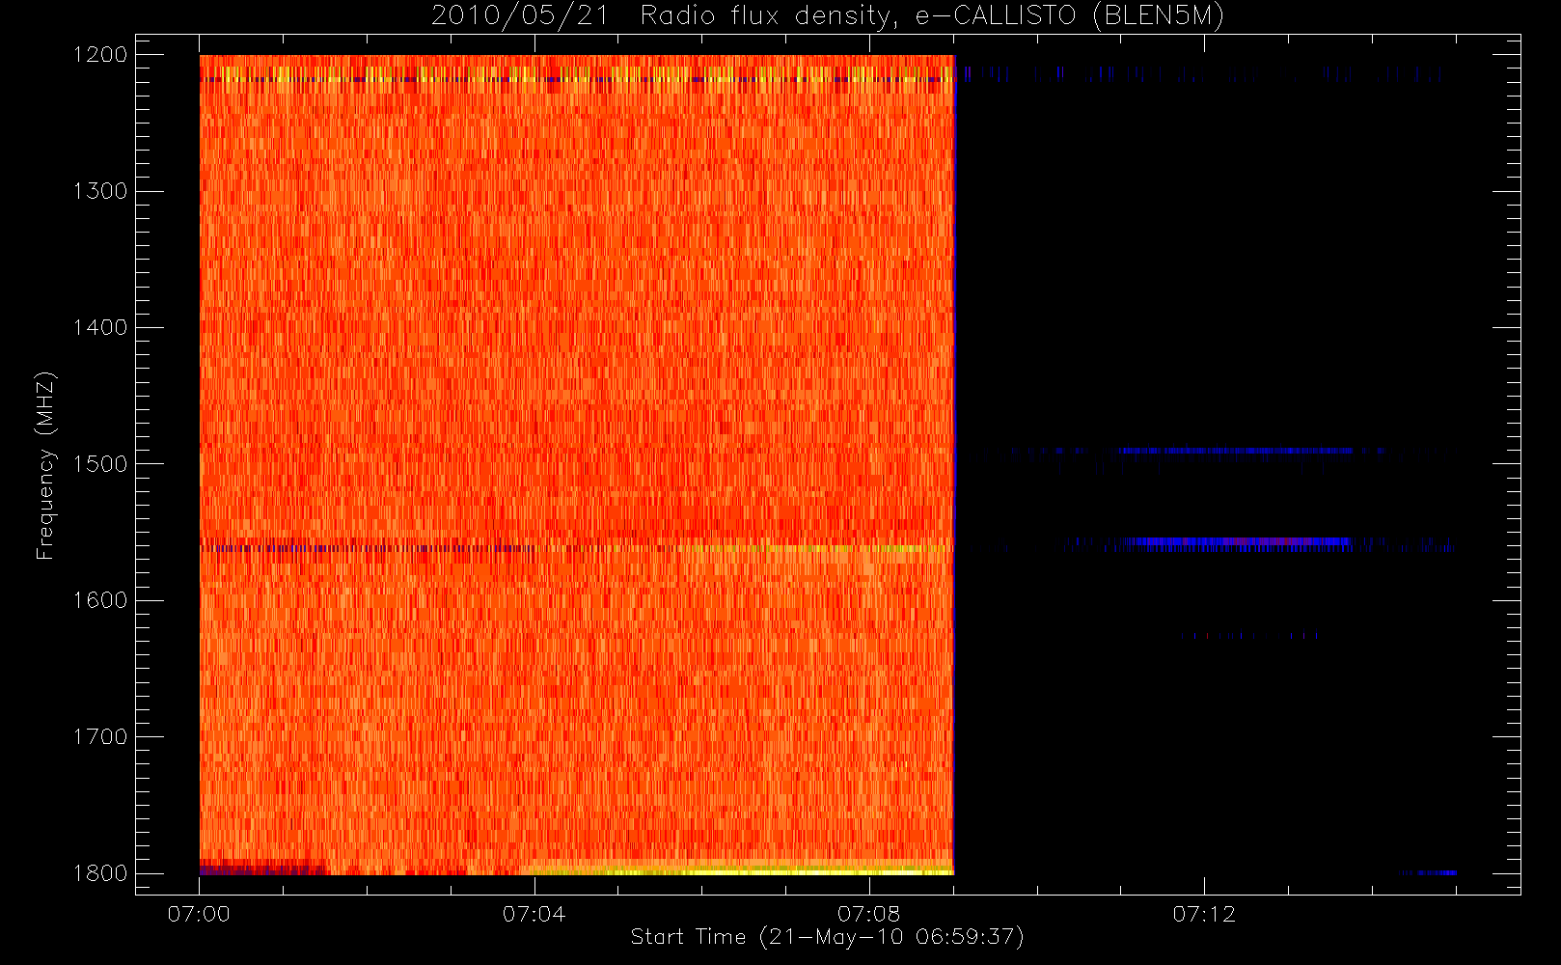This screenshot has width=1561, height=965.
Task: Click the 07:08 time tick label
Action: click(x=868, y=914)
